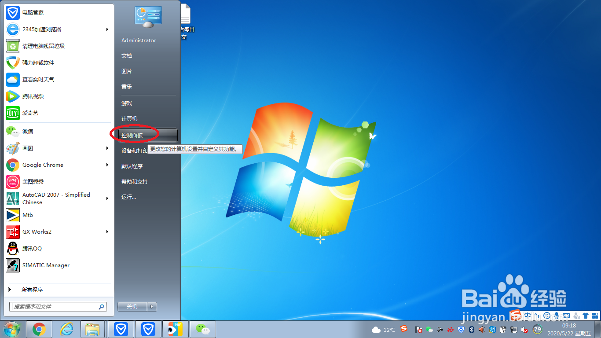Screen dimensions: 601x338
Task: Open 默认程序 (Default Programs)
Action: tap(132, 166)
